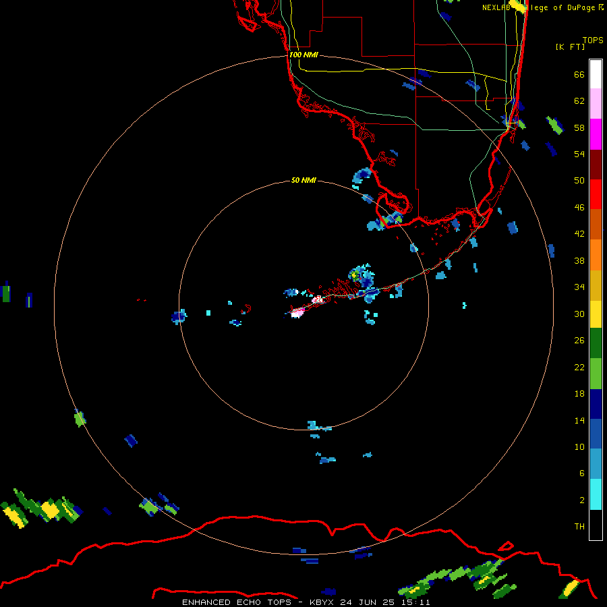Click the cyan swatch near the scale bottom

[x=596, y=494]
